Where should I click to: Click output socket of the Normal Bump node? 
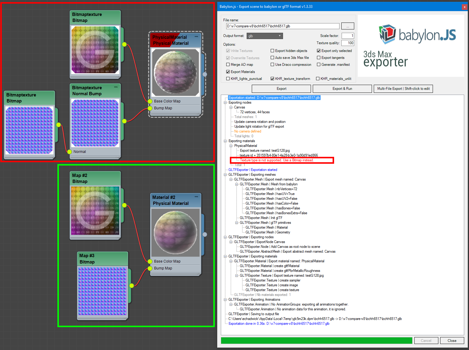pos(124,121)
